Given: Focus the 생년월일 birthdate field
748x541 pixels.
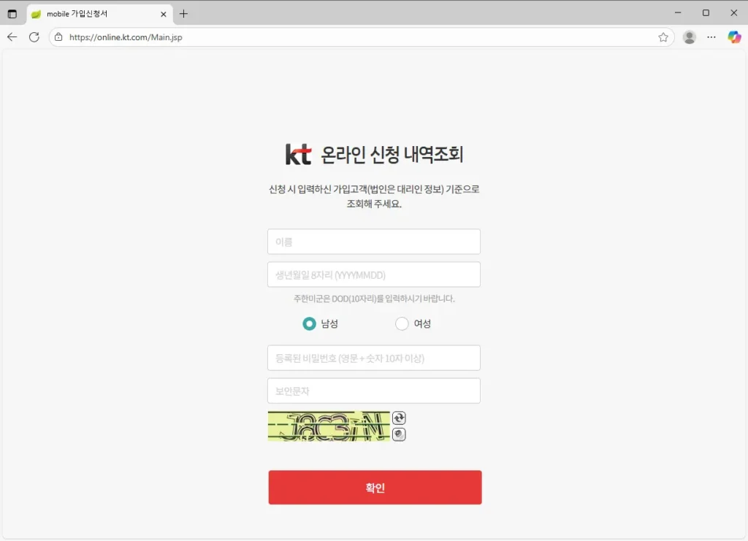Looking at the screenshot, I should pos(373,275).
